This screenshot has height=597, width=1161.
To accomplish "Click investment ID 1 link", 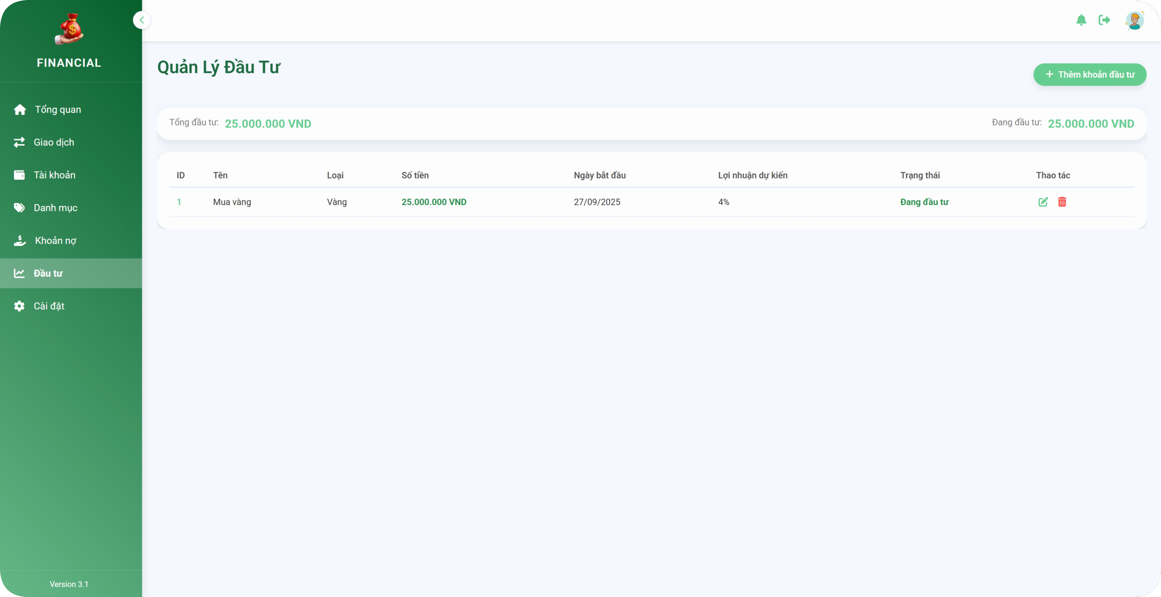I will pyautogui.click(x=179, y=202).
